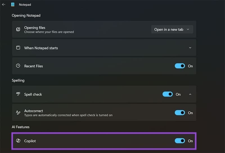Disable the Spell check toggle
225x153 pixels.
coord(168,94)
